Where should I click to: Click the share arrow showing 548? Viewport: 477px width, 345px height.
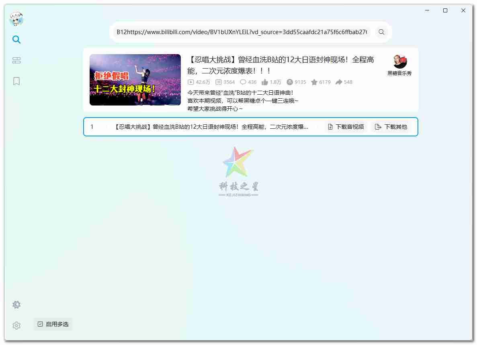(344, 82)
